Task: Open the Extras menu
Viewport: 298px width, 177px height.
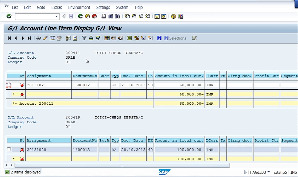Action: pos(57,8)
